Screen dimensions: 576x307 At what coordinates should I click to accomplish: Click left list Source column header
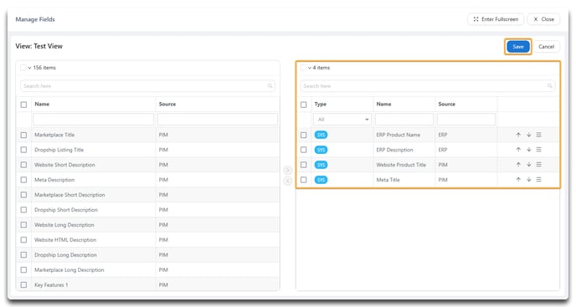[167, 105]
